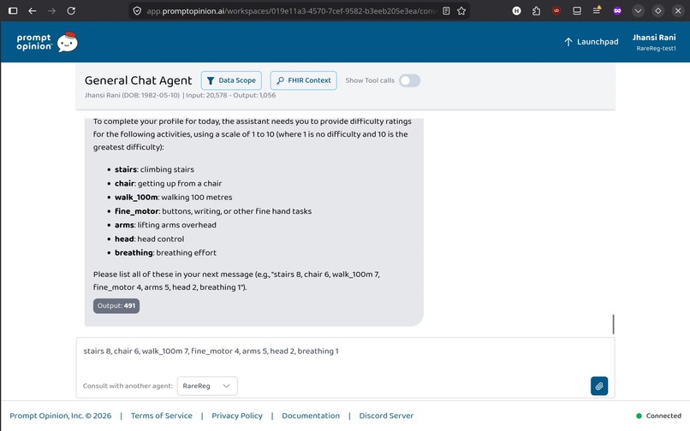
Task: Click the browser back arrow
Action: [x=33, y=10]
